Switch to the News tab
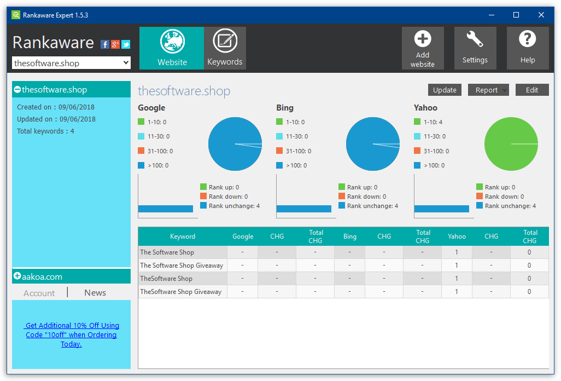Screen dimensions: 561x381 pyautogui.click(x=95, y=292)
